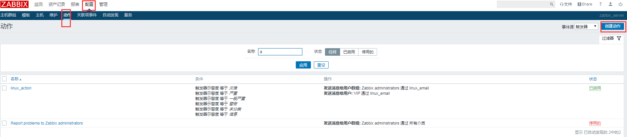Screen dimensions: 627x137
Task: Open the help question mark
Action: [600, 4]
